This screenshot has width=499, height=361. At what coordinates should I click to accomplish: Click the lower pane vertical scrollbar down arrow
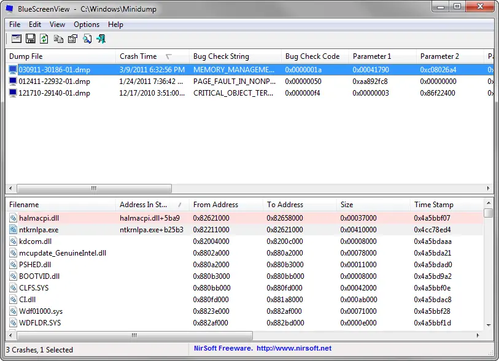click(x=489, y=325)
